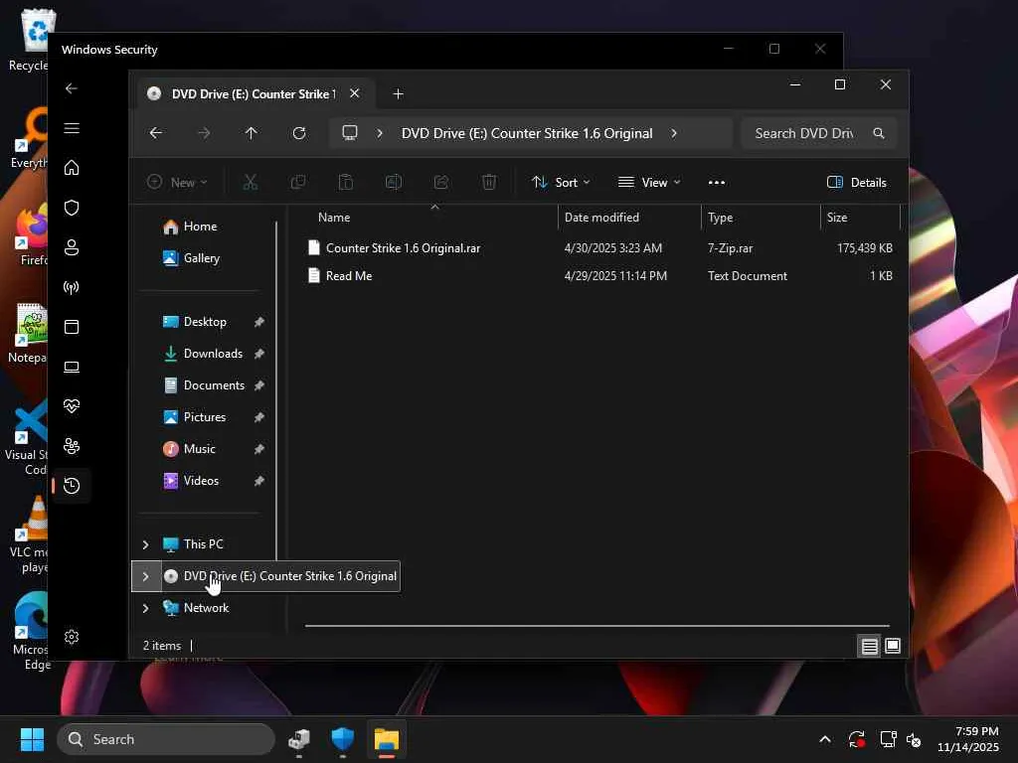Open pinned Desktop folder

[205, 322]
